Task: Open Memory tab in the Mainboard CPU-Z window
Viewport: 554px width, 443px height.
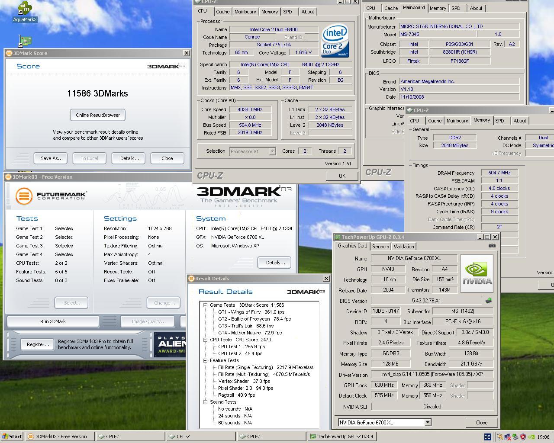Action: pos(438,8)
